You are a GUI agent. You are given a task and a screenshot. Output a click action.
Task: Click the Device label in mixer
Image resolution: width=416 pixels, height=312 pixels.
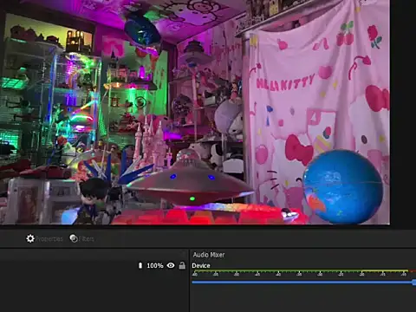(x=201, y=265)
